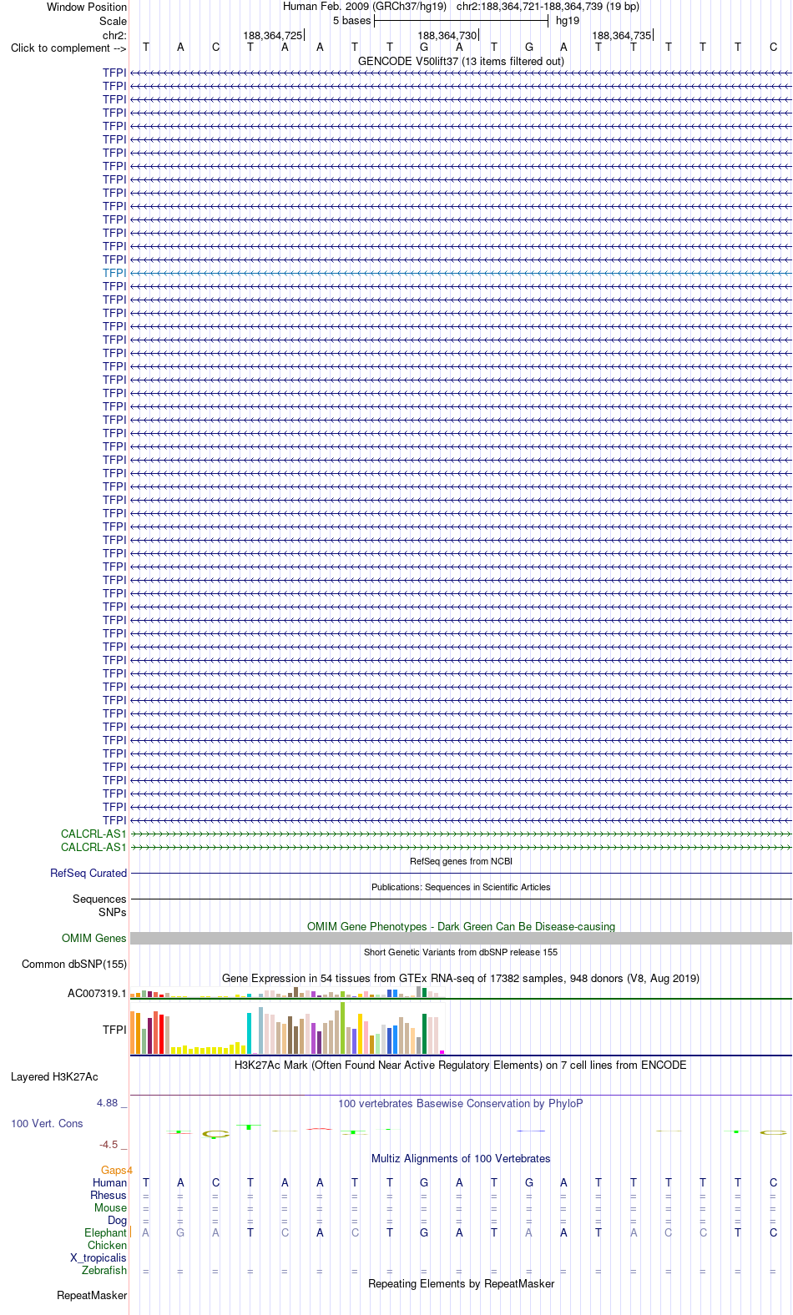
Task: Select the light-blue highlighted TFPI transcript label
Action: coord(114,273)
